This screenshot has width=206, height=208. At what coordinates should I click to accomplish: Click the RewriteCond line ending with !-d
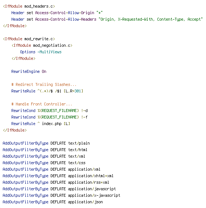pos(50,111)
